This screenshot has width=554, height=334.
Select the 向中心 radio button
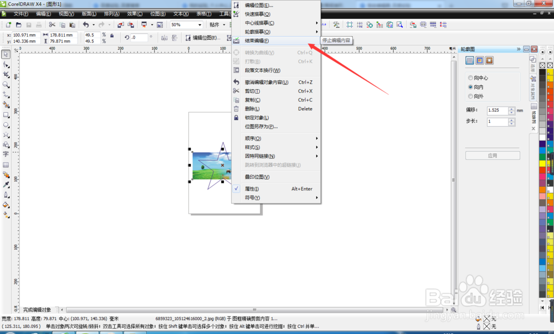[470, 78]
